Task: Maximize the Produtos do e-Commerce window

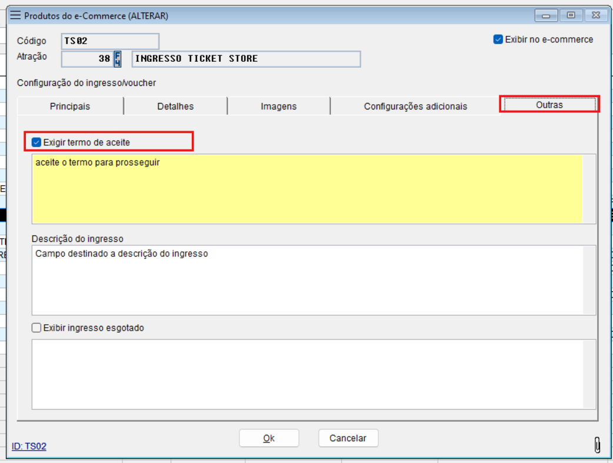Action: pyautogui.click(x=571, y=16)
